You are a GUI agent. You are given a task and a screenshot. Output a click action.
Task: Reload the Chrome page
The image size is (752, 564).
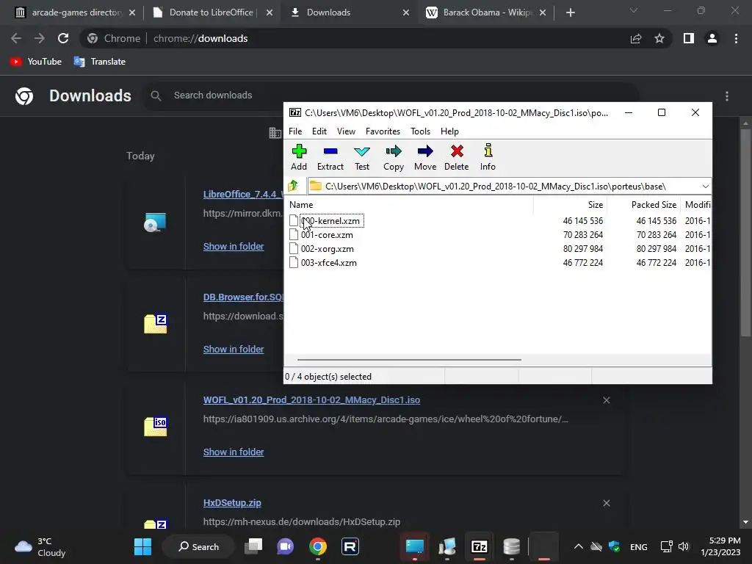click(x=63, y=38)
